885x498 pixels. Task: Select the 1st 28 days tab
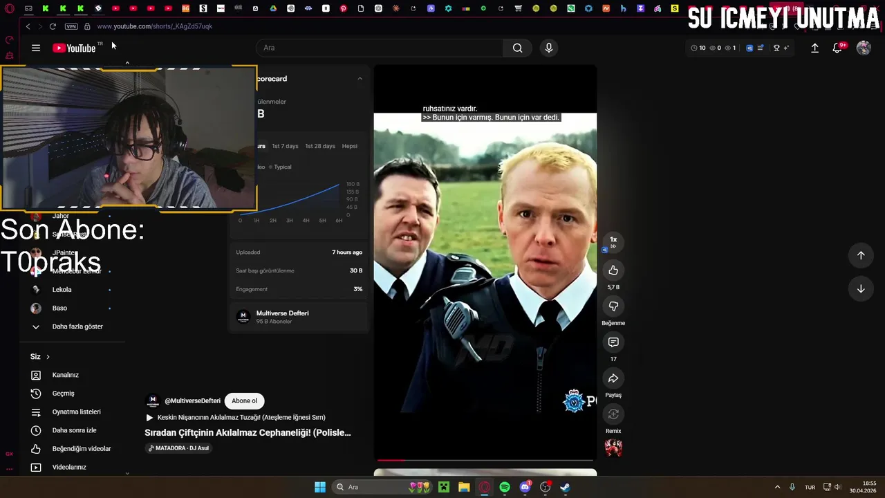tap(320, 146)
